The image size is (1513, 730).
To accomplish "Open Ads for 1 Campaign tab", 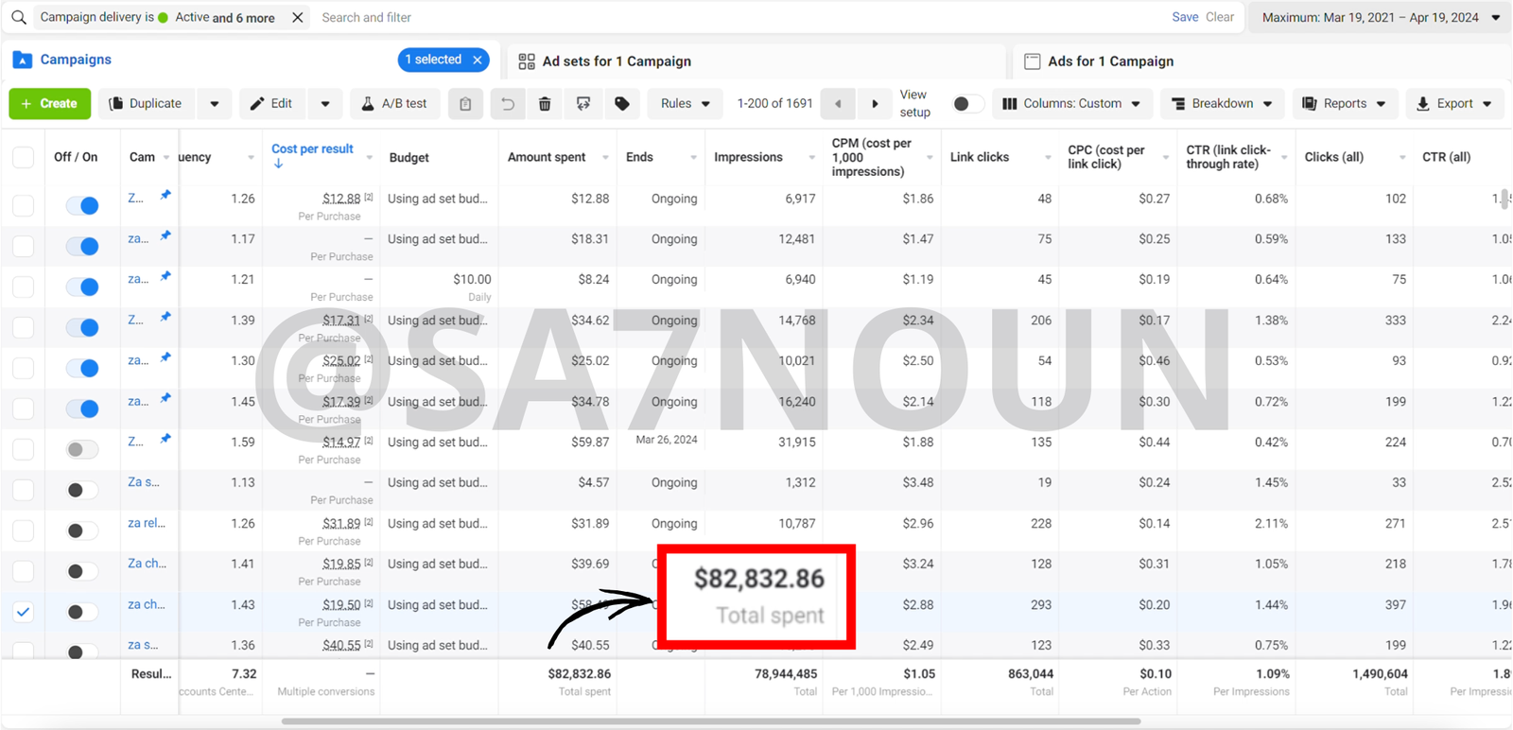I will (1110, 61).
